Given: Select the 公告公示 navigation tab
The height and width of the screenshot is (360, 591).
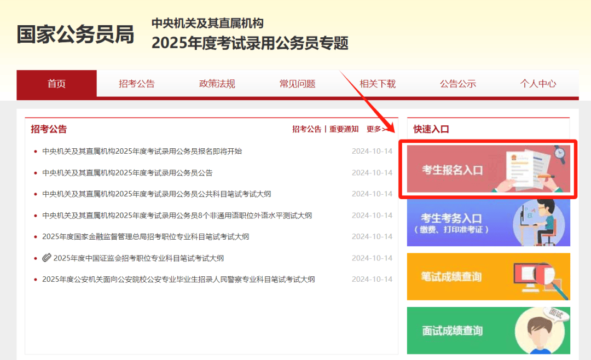Looking at the screenshot, I should 458,84.
